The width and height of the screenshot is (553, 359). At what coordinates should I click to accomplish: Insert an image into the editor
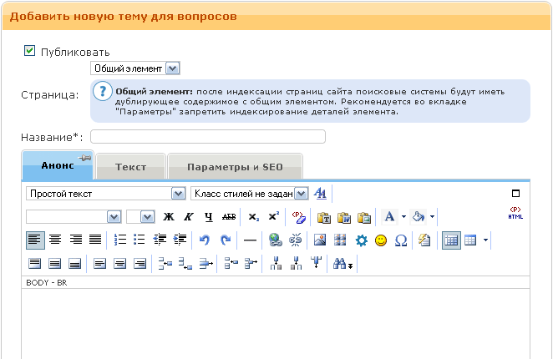point(319,240)
